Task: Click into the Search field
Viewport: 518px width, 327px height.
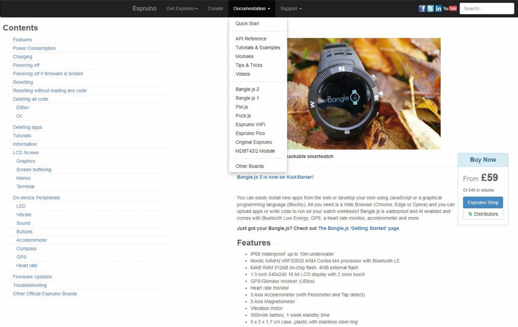Action: (487, 9)
